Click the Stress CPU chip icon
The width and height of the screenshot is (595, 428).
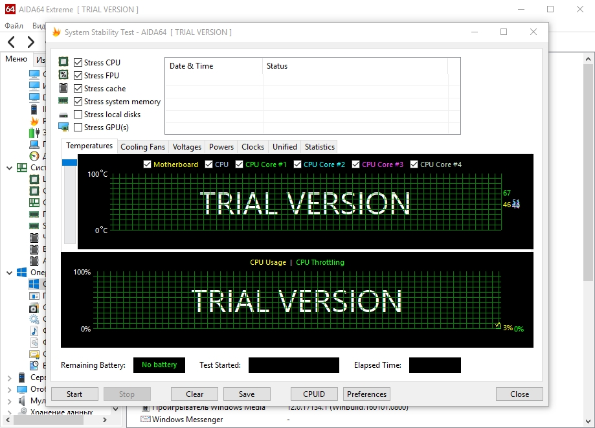(x=63, y=62)
